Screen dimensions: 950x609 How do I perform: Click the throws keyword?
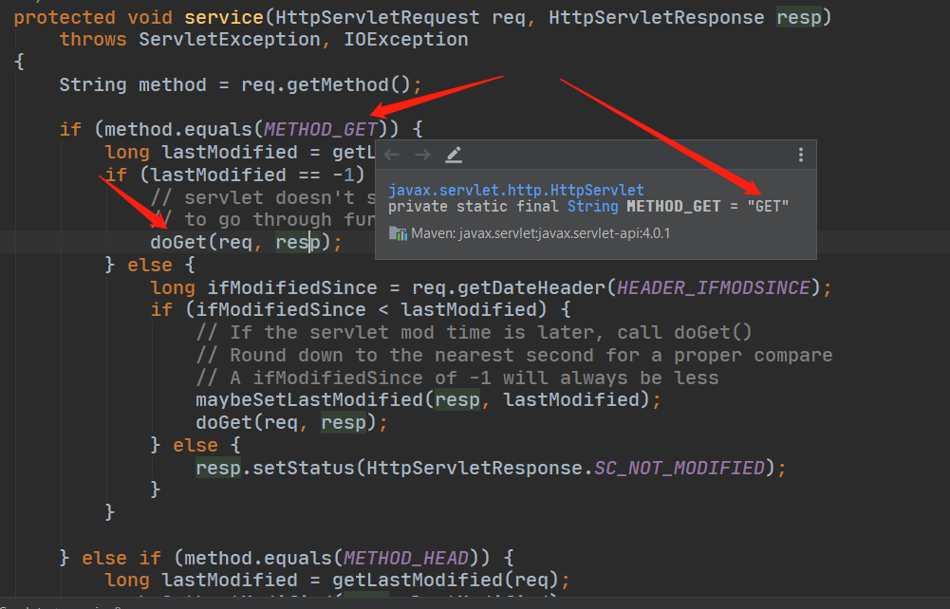coord(93,39)
